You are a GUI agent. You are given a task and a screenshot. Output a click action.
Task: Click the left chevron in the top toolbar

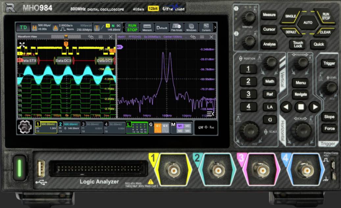pyautogui.click(x=124, y=27)
